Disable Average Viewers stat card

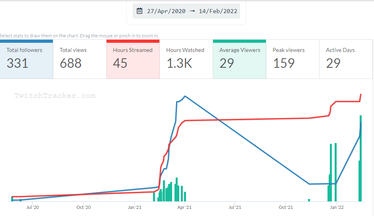240,59
